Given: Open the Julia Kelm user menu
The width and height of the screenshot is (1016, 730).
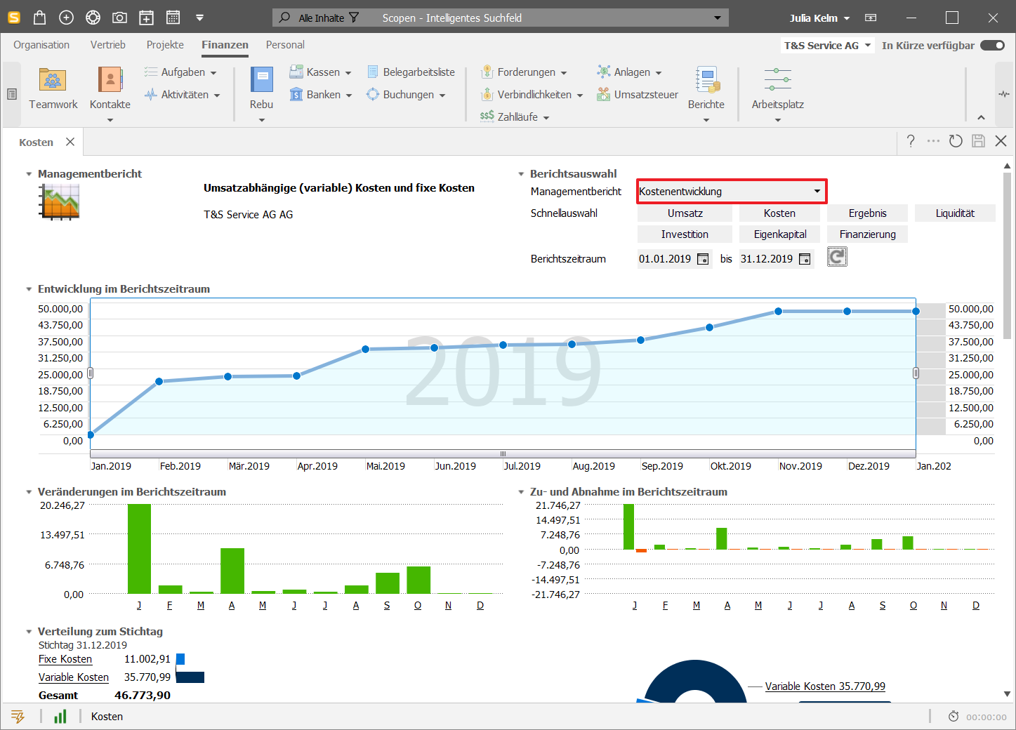Looking at the screenshot, I should [820, 18].
